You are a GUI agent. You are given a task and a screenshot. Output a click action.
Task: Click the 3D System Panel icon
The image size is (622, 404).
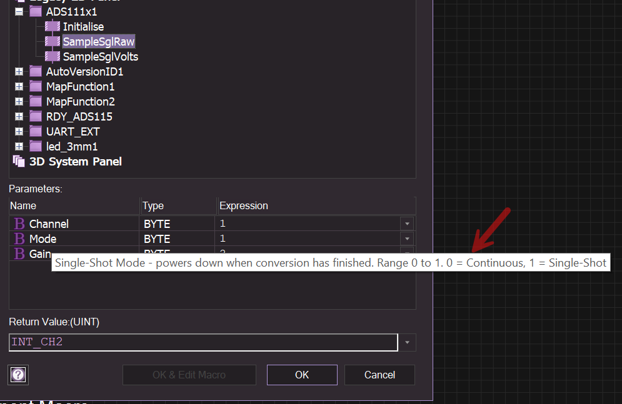pyautogui.click(x=19, y=162)
